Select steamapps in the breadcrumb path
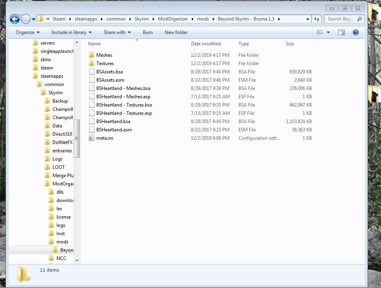This screenshot has width=381, height=288. click(x=86, y=19)
